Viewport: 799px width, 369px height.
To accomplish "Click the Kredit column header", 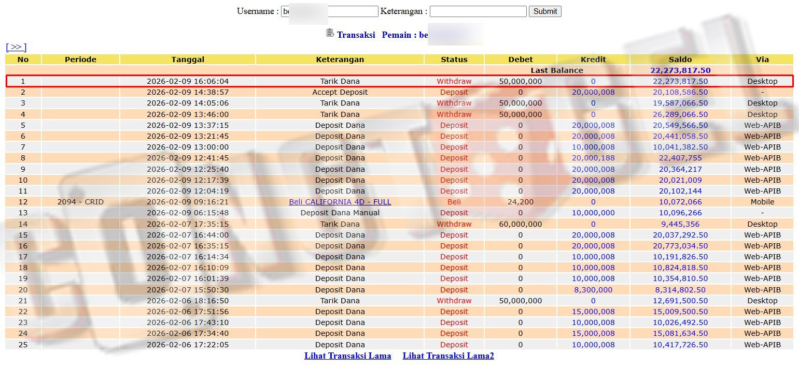I will click(593, 60).
